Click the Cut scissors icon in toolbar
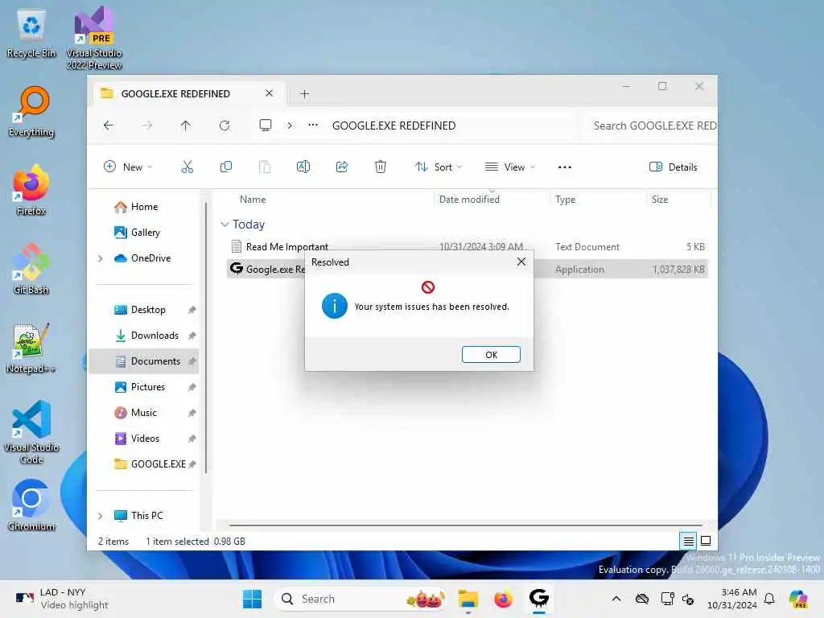 (x=187, y=167)
